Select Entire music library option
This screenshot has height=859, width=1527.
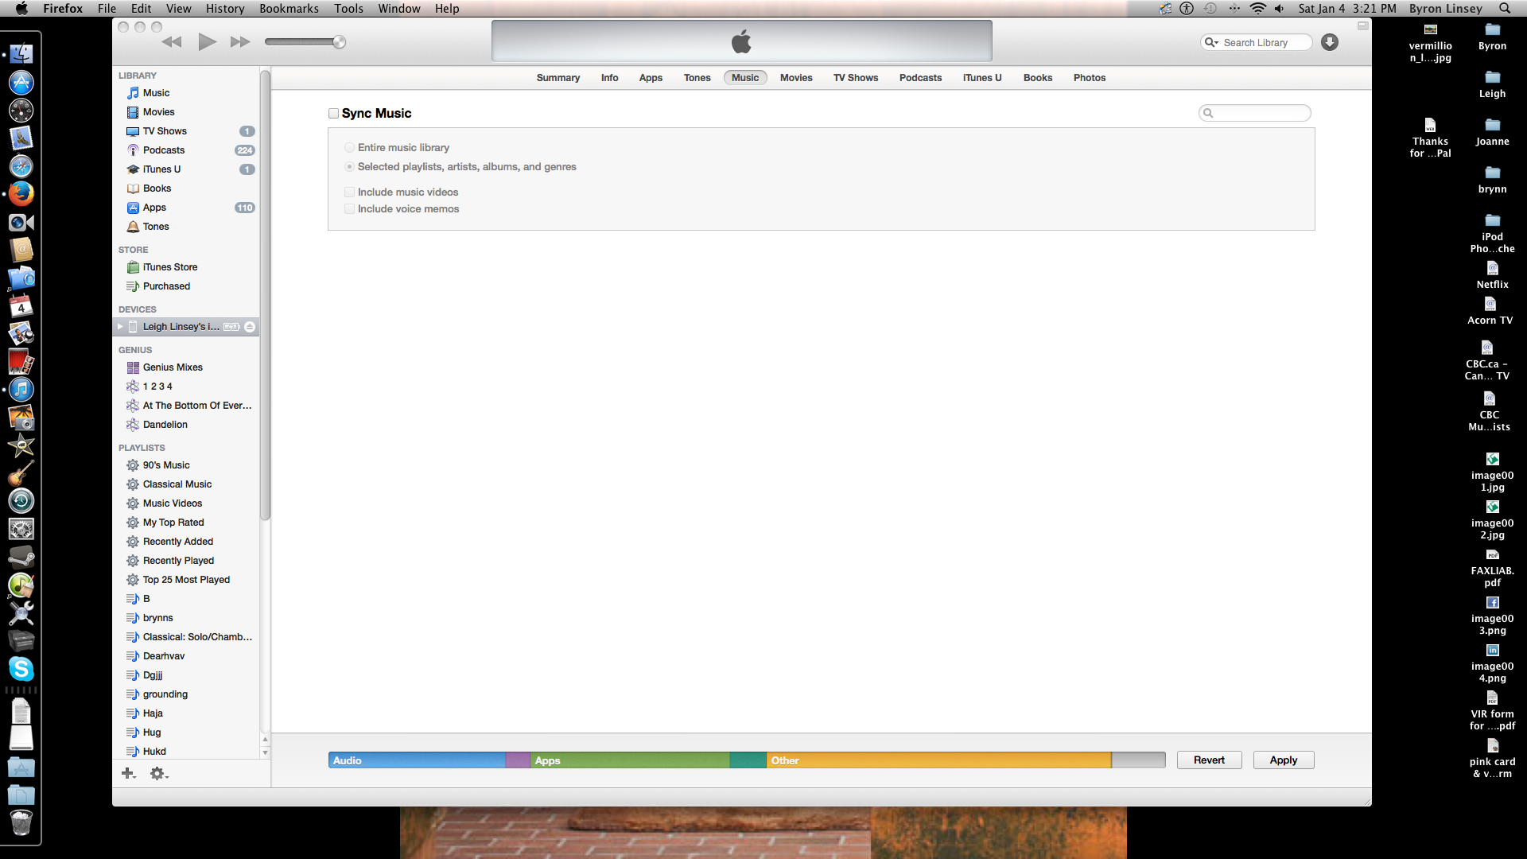[349, 148]
